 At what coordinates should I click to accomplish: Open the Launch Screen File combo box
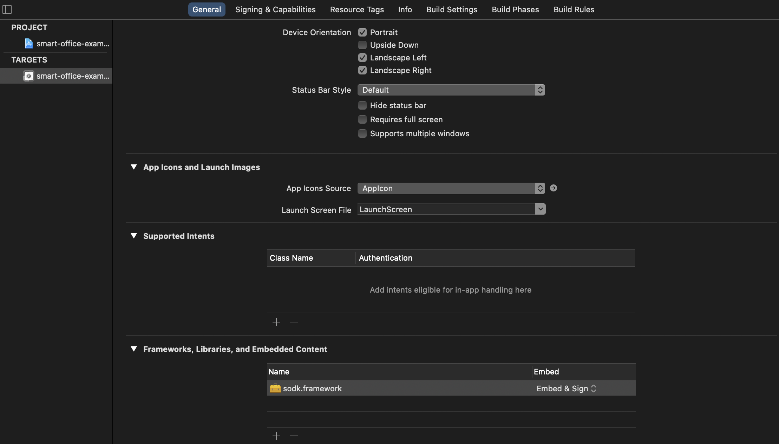tap(540, 209)
